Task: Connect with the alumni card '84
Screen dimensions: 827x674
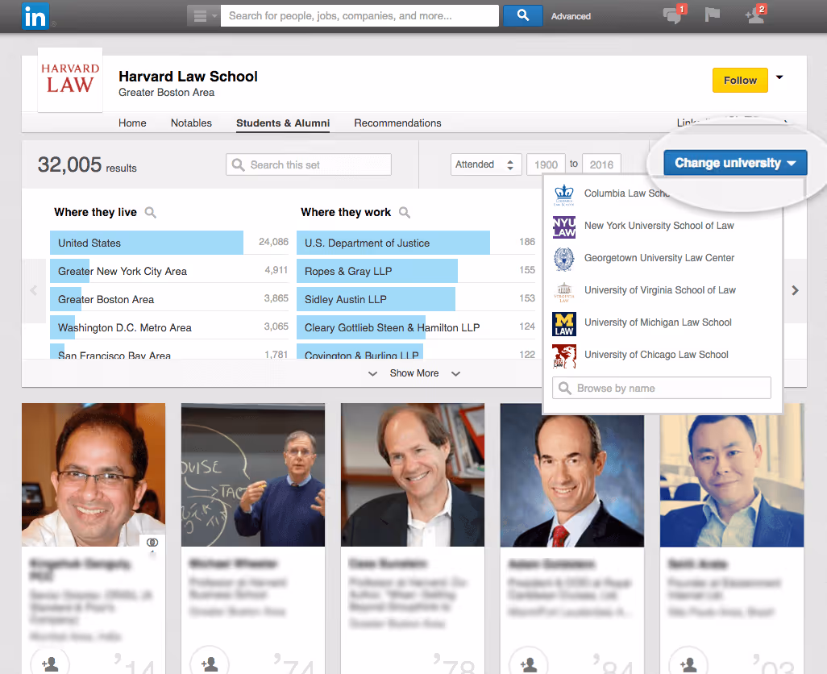Action: pyautogui.click(x=529, y=664)
